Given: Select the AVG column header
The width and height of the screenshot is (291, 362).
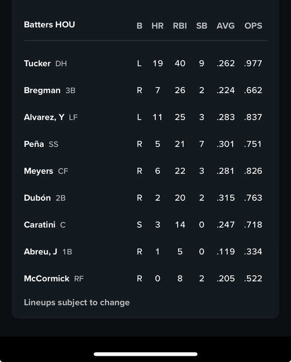Looking at the screenshot, I should 225,26.
